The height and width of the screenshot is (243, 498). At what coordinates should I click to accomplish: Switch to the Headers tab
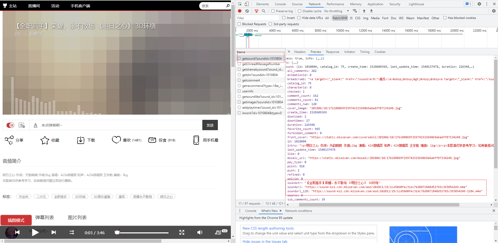pyautogui.click(x=300, y=52)
